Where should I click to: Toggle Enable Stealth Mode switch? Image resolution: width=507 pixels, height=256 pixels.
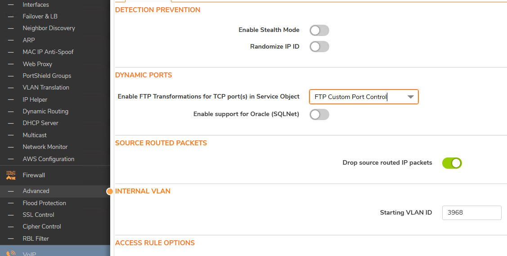point(319,31)
